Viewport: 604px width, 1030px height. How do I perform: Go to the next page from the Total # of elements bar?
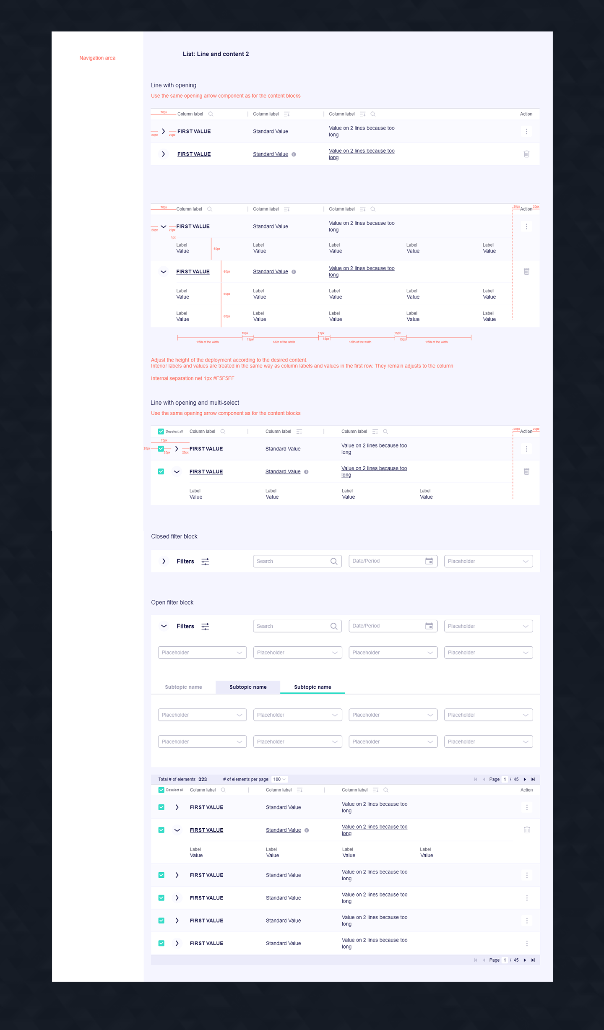click(x=525, y=779)
